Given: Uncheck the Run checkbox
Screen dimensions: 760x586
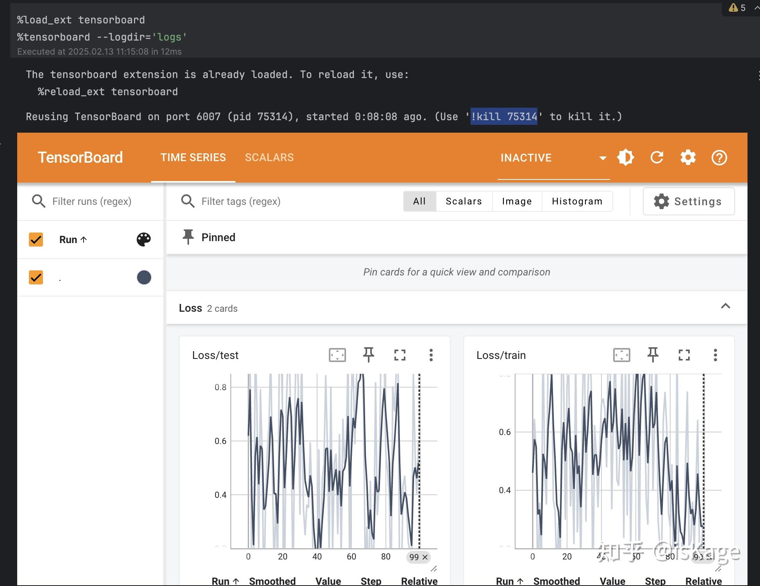Looking at the screenshot, I should [36, 239].
